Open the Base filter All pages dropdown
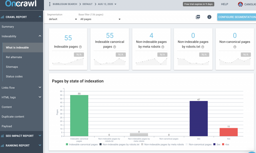 100,19
